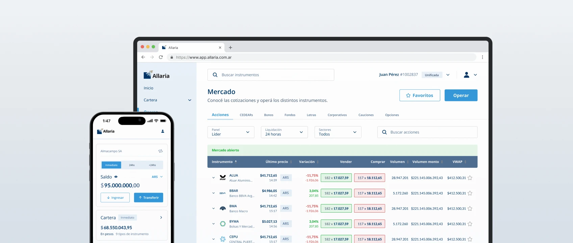Toggle Saldo visibility eye on phone
573x243 pixels.
116,177
